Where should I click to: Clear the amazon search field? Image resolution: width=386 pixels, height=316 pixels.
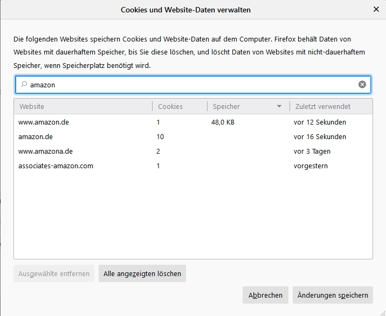(x=362, y=85)
